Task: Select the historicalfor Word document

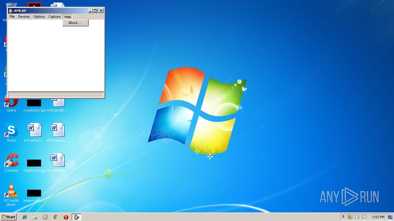Action: 57,163
